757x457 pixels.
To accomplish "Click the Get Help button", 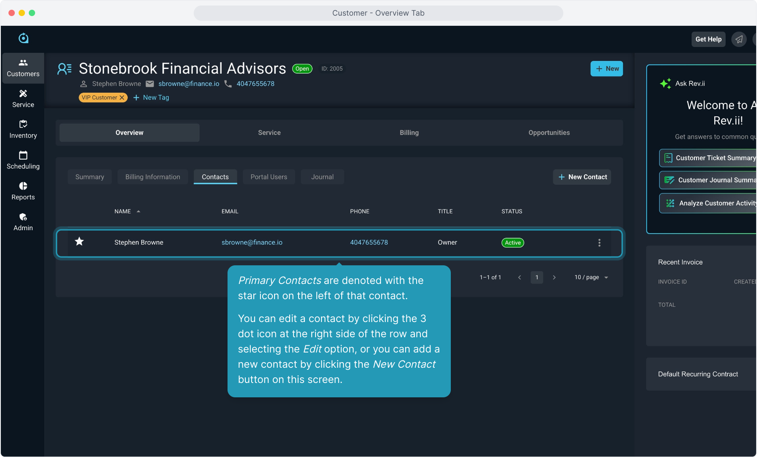I will coord(708,39).
